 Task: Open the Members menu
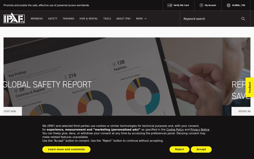pyautogui.click(x=37, y=19)
